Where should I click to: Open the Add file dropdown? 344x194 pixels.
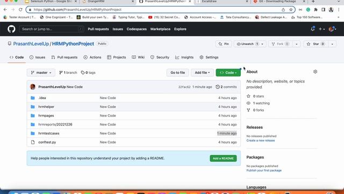point(202,73)
